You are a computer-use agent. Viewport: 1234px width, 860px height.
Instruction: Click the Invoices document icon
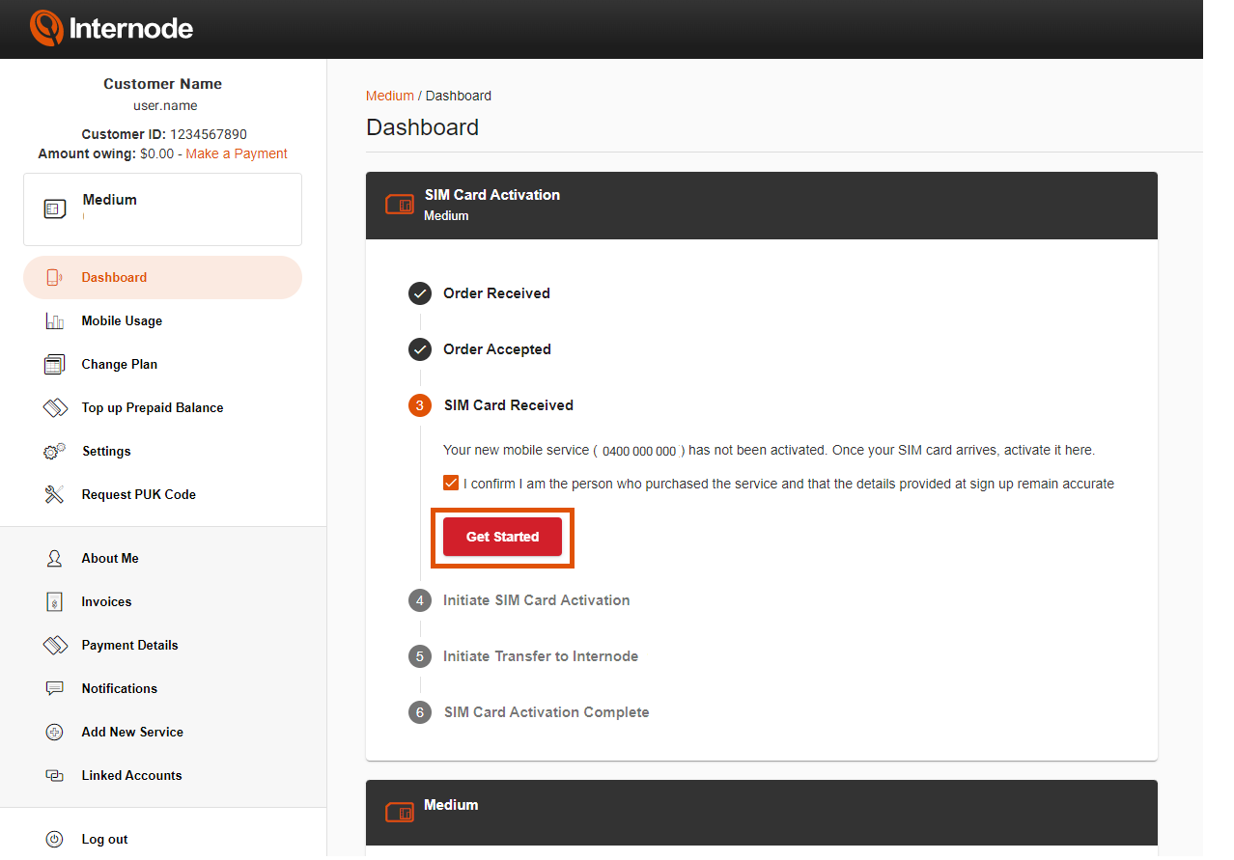coord(55,602)
